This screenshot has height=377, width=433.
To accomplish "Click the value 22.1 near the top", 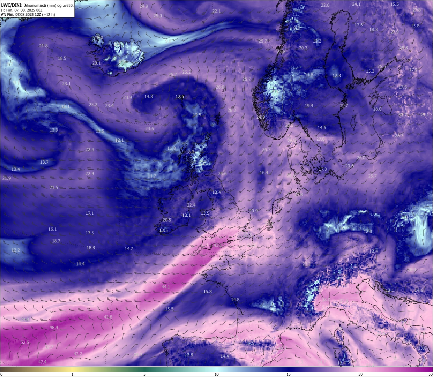I will pyautogui.click(x=216, y=11).
